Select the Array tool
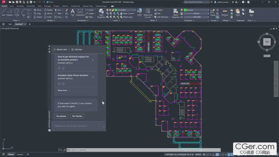This screenshot has width=279, height=157. (58, 17)
